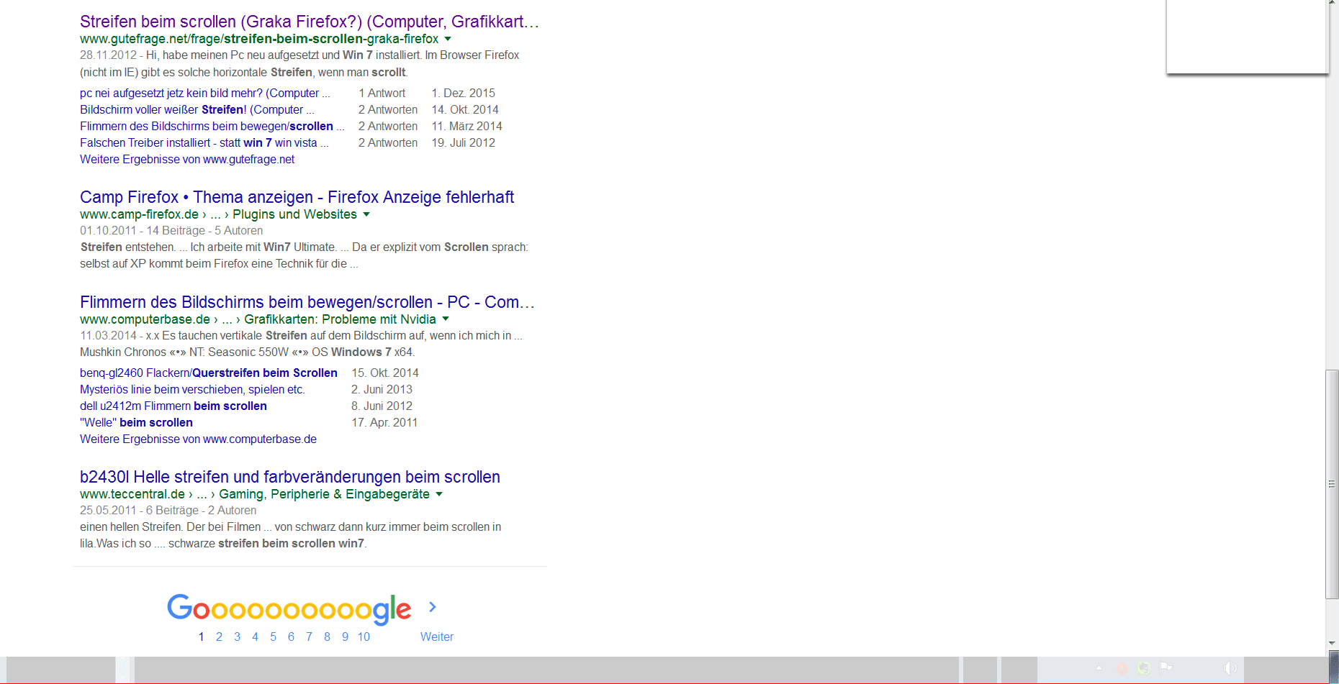
Task: Click the date '8. Juni 2012'
Action: (x=382, y=406)
